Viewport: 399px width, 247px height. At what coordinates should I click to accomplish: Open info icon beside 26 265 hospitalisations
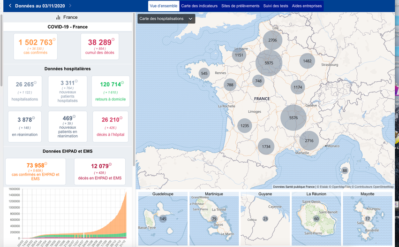tap(35, 82)
